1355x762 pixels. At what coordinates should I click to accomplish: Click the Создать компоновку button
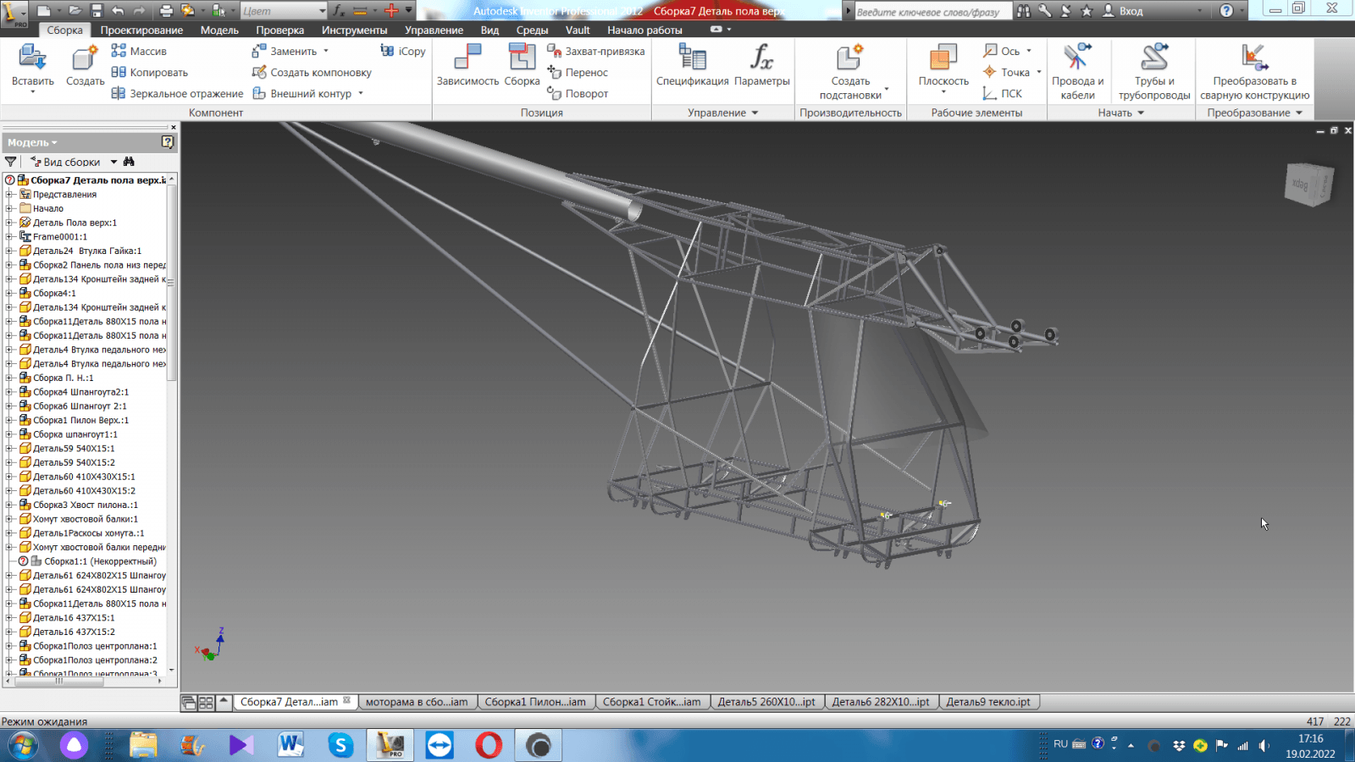(319, 73)
